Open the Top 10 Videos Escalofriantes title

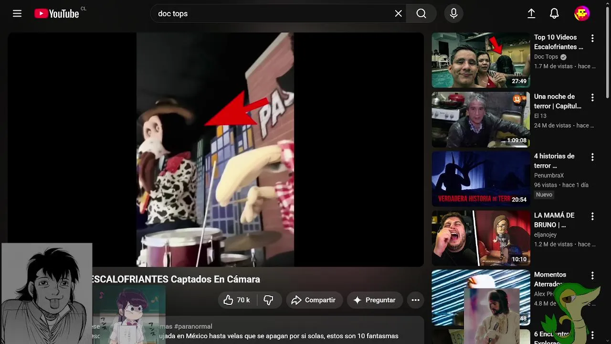click(x=558, y=42)
